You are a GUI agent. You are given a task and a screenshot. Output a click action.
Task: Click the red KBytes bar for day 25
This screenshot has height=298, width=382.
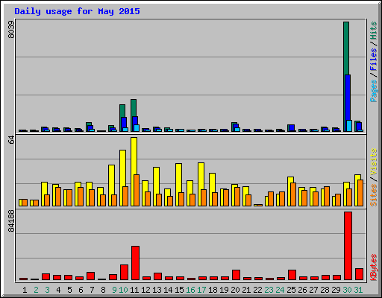tap(292, 275)
